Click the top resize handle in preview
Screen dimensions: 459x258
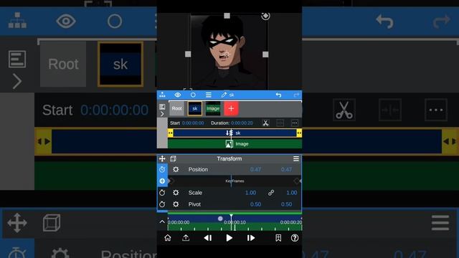[227, 16]
